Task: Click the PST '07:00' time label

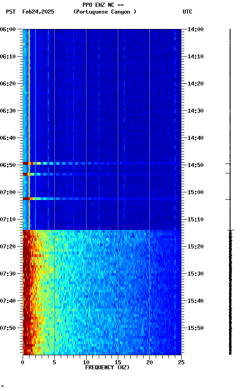Action: (8, 192)
